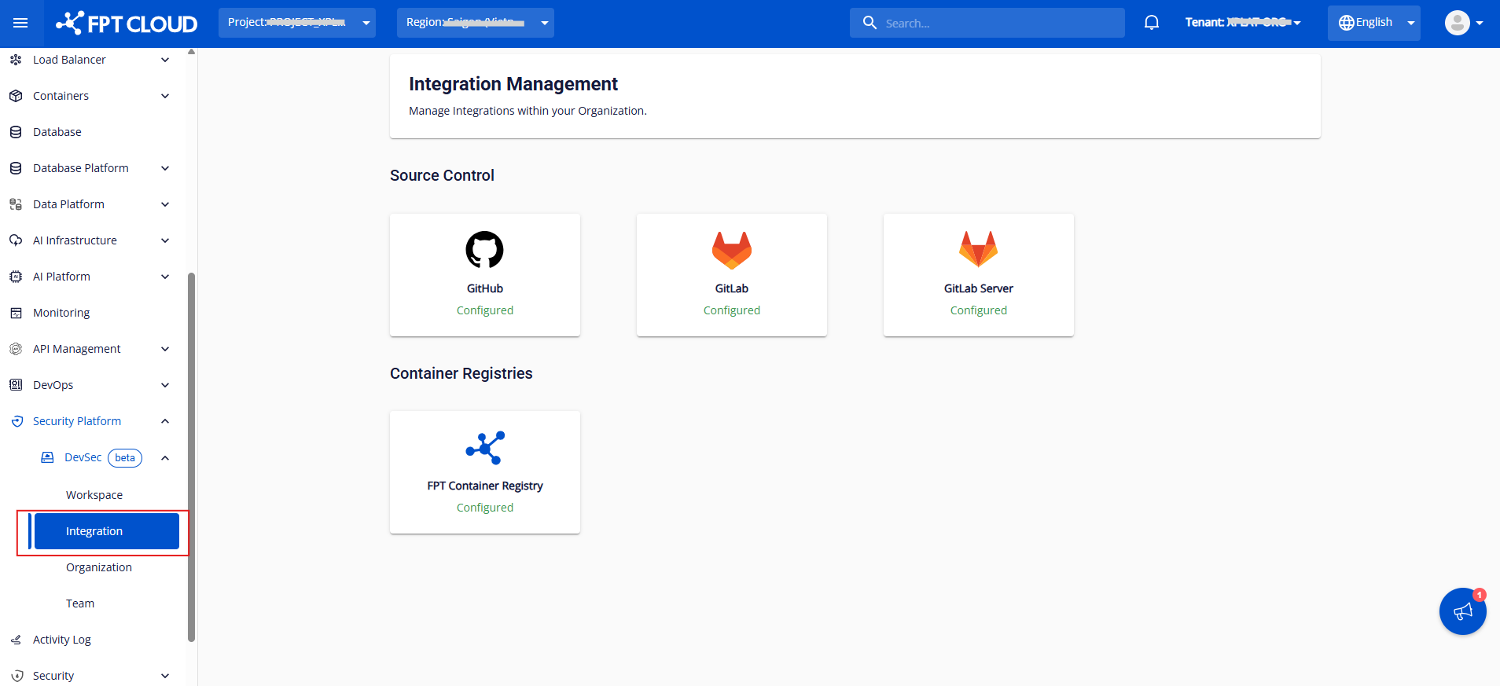Open the Region selector dropdown
This screenshot has width=1500, height=686.
[x=476, y=23]
